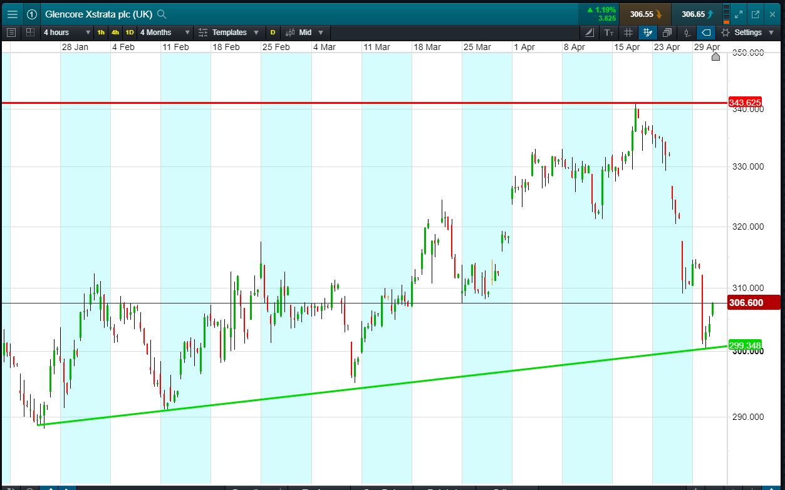Click the 25 Feb date label
Viewport: 785px width, 490px height.
coord(276,47)
